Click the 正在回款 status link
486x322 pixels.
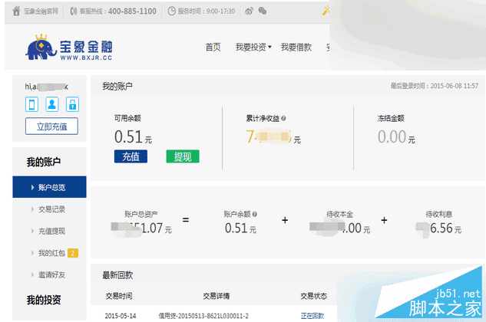click(x=312, y=316)
